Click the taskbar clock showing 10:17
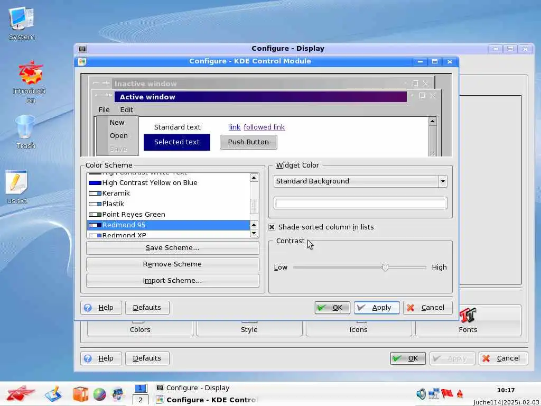The height and width of the screenshot is (406, 541). pos(506,390)
